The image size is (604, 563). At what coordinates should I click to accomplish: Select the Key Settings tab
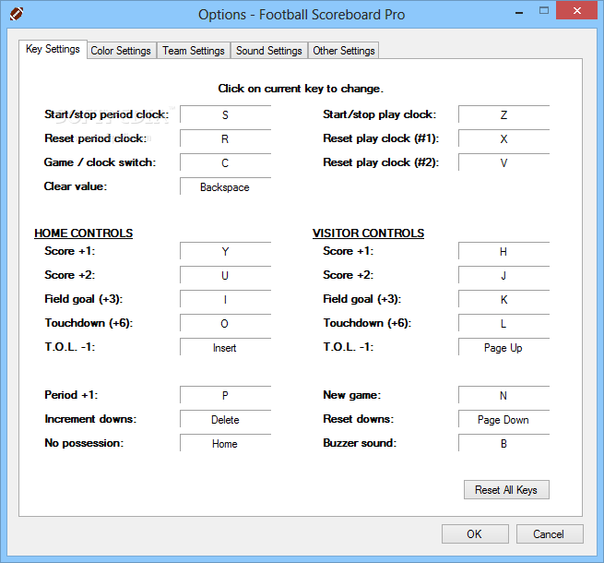(53, 49)
